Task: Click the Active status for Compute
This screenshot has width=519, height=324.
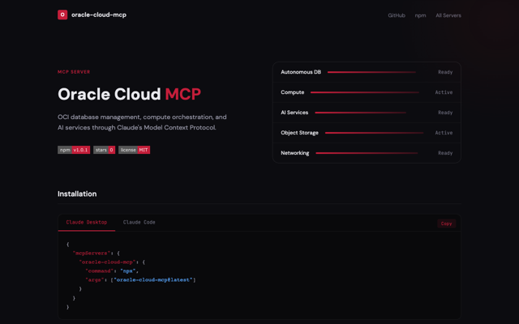Action: [444, 92]
